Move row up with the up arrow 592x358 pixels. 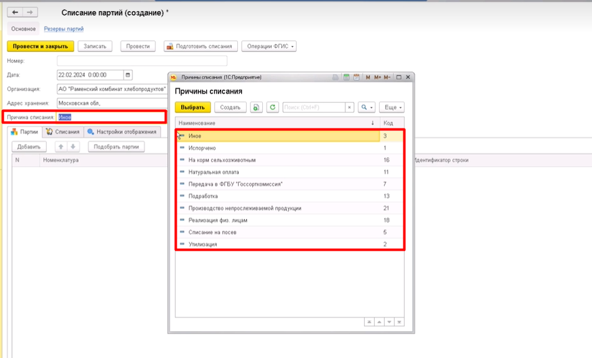[x=61, y=147]
